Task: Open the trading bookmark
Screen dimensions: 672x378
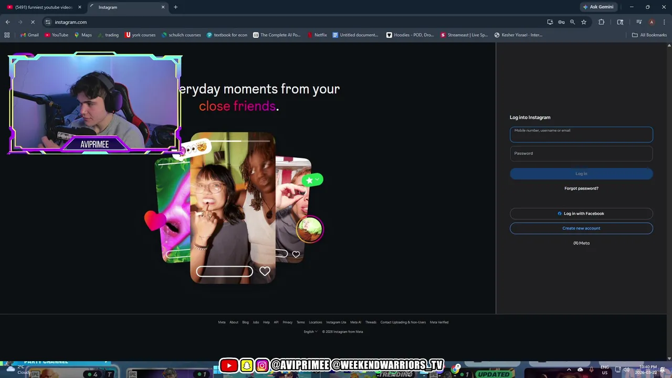Action: click(108, 35)
